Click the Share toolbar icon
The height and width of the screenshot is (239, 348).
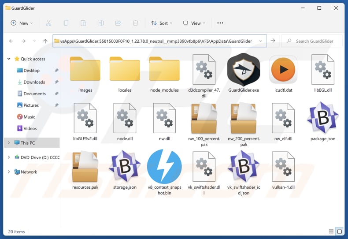[x=118, y=23]
